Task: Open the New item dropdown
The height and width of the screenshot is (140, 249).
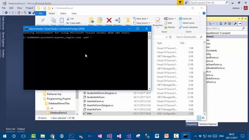Action: pyautogui.click(x=140, y=19)
